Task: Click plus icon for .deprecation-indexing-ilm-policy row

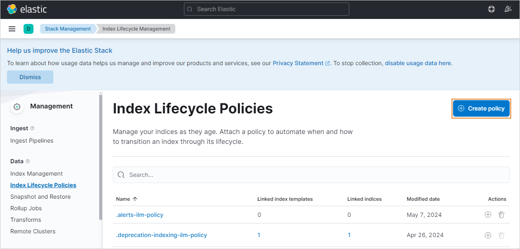Action: (488, 235)
